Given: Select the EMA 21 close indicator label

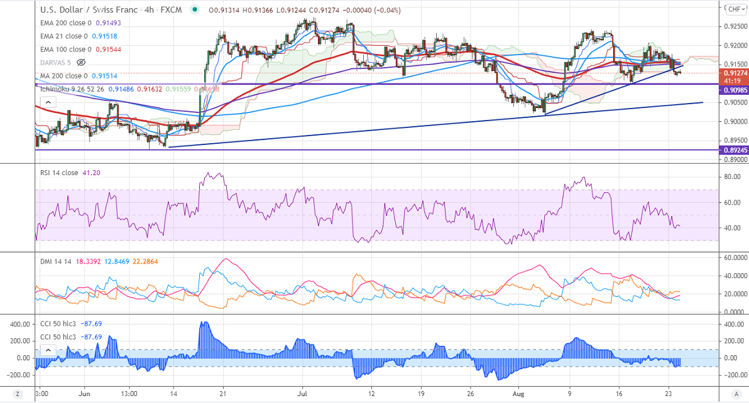Looking at the screenshot, I should coord(64,36).
